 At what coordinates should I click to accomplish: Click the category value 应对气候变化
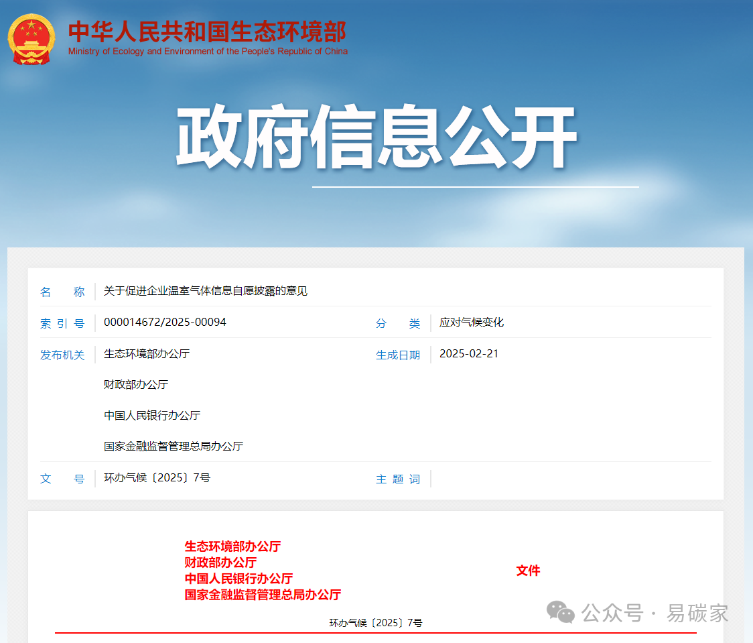(471, 322)
